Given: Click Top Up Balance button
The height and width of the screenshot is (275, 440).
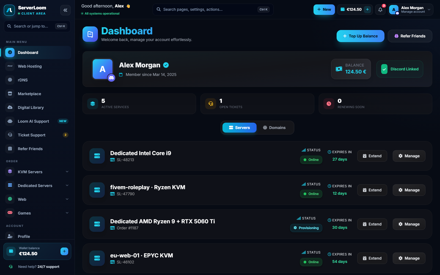Looking at the screenshot, I should click(361, 36).
